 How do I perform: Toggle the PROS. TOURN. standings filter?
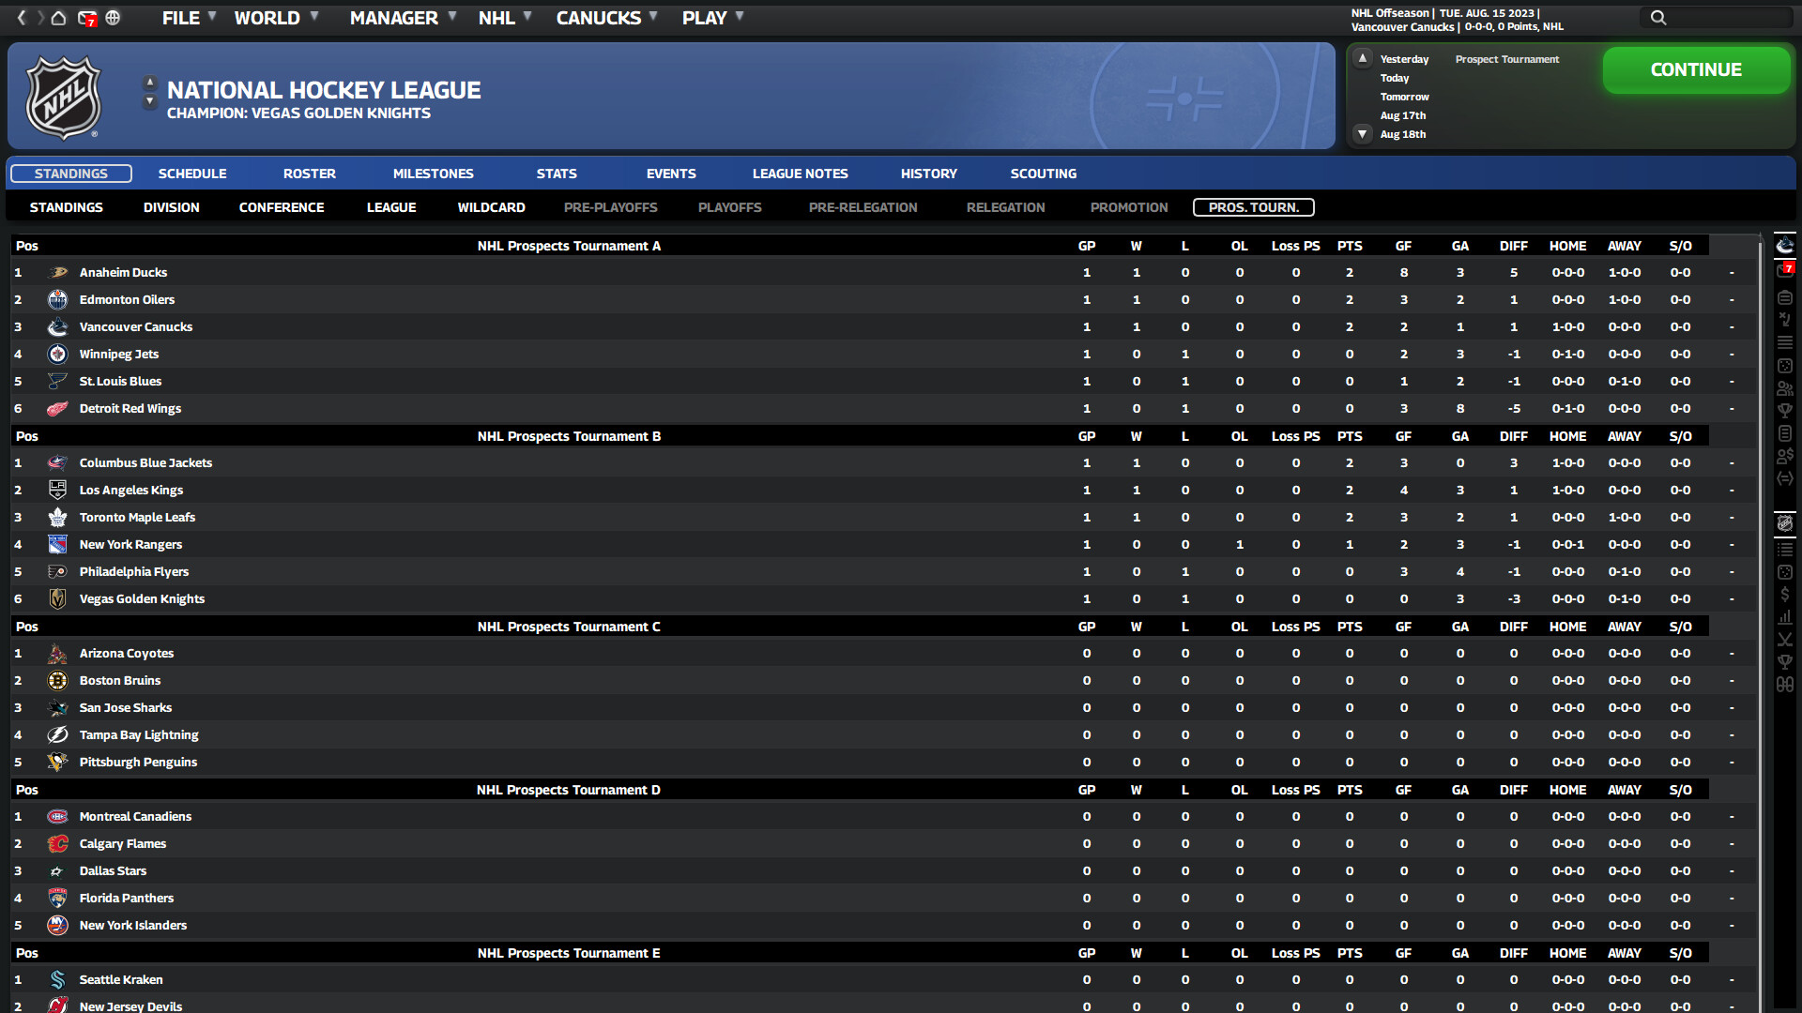1253,207
